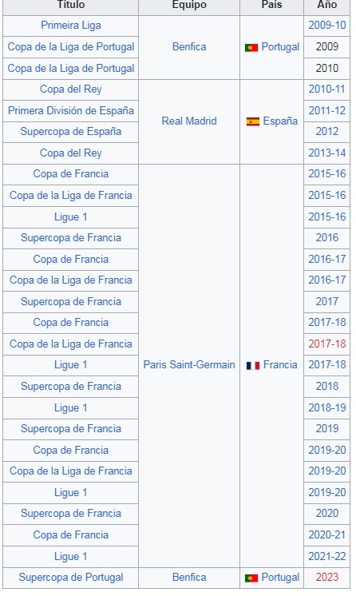Click the Spain flag icon
The height and width of the screenshot is (596, 356).
point(253,121)
